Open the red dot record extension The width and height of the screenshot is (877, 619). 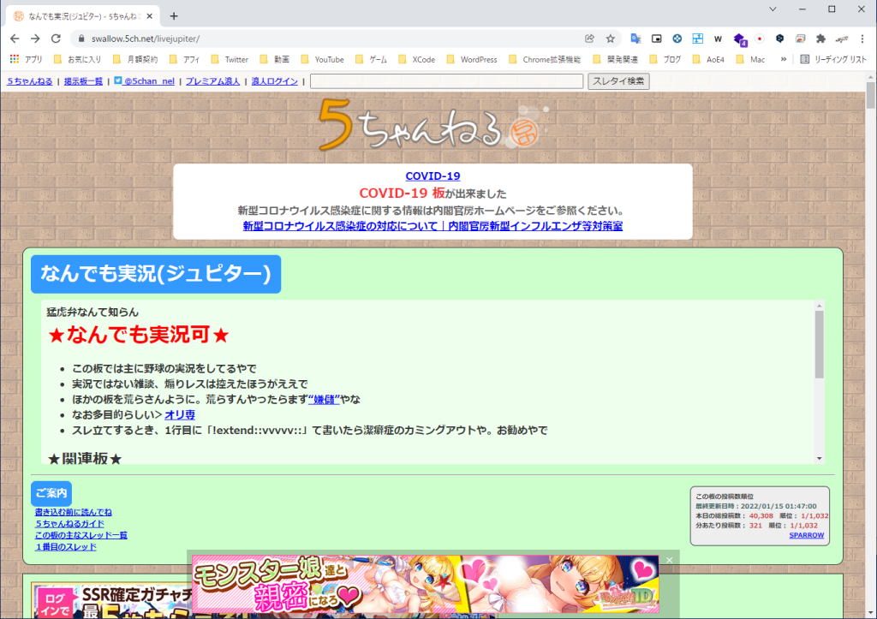coord(760,39)
